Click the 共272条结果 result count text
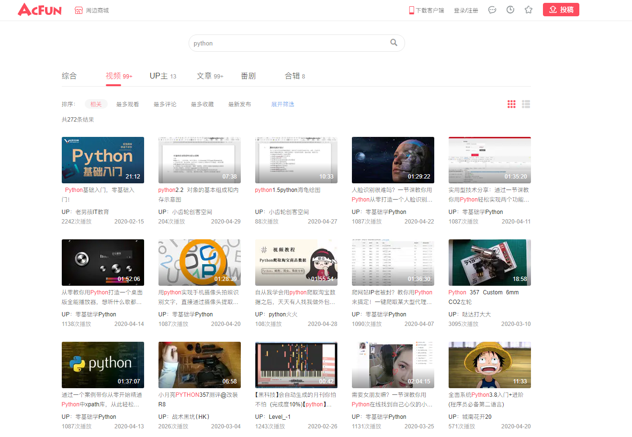Screen dimensions: 632x437 click(78, 120)
